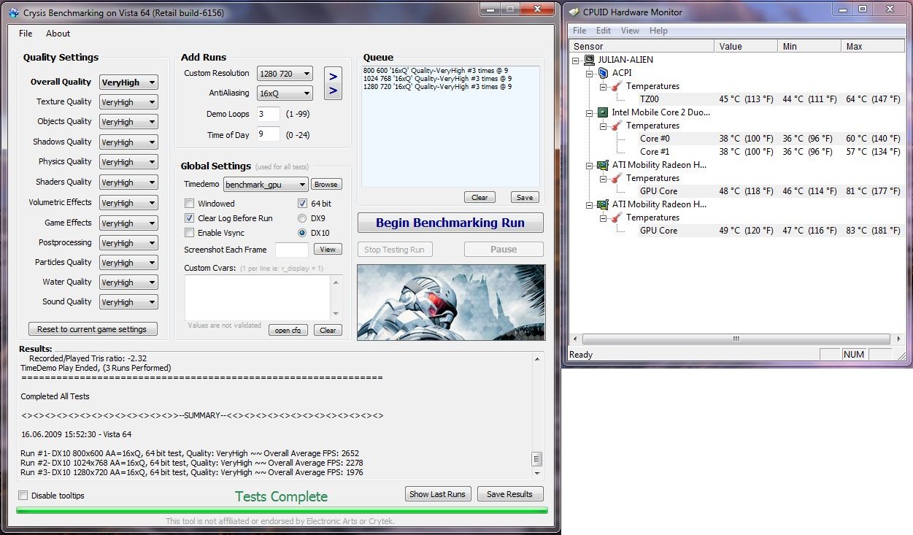Click the Max column header
Image resolution: width=913 pixels, height=535 pixels.
pos(873,46)
